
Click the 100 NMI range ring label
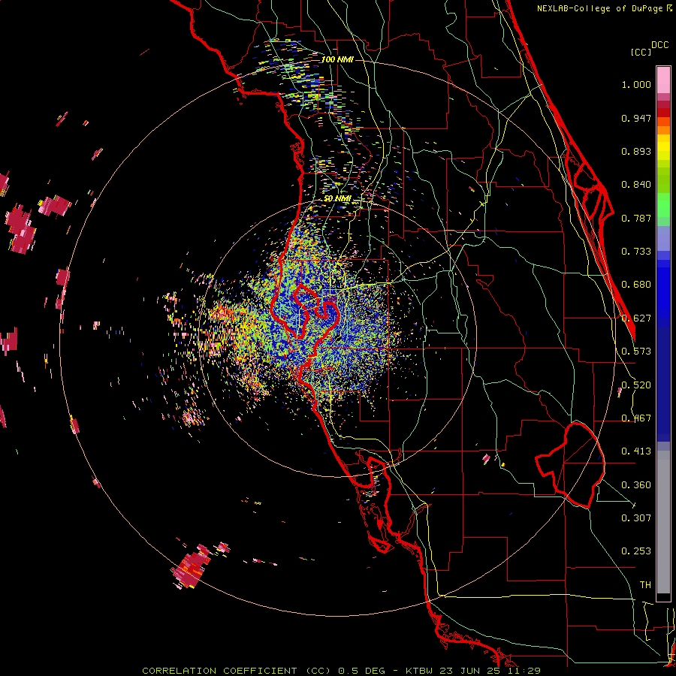[337, 59]
